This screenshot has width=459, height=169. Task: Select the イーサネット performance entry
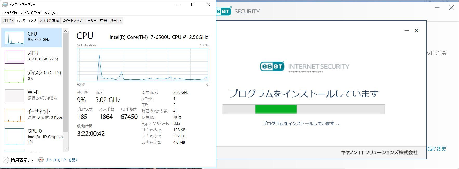pos(31,115)
